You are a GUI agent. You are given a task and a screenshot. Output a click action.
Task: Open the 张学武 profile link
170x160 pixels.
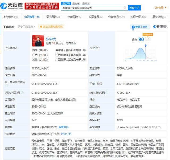(x=51, y=39)
